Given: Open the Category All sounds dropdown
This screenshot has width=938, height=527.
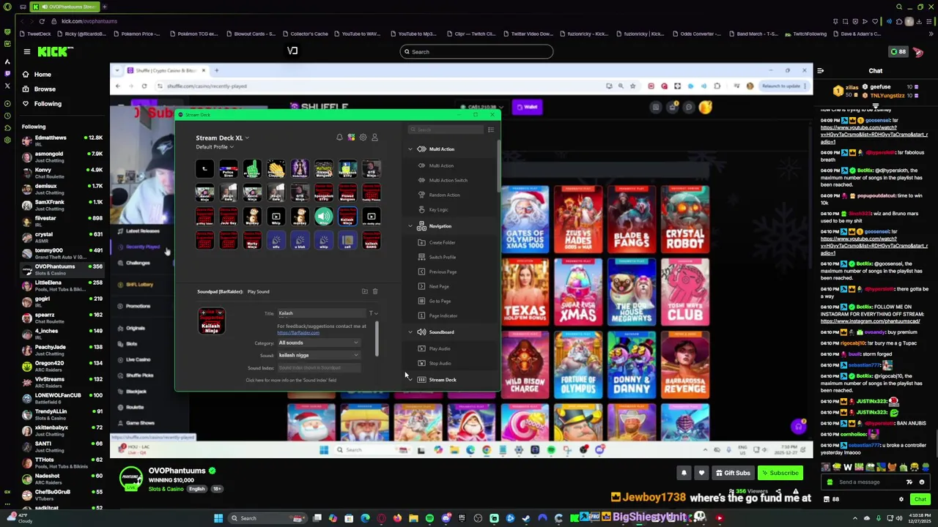Looking at the screenshot, I should coord(318,343).
